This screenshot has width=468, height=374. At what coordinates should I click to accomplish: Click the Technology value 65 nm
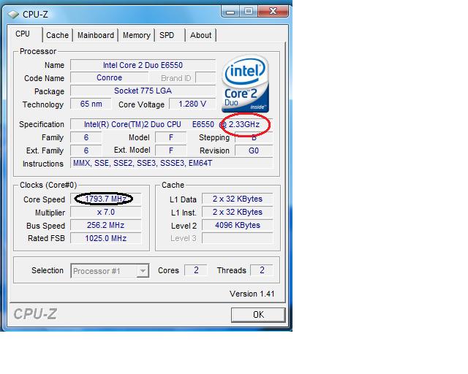pyautogui.click(x=91, y=104)
